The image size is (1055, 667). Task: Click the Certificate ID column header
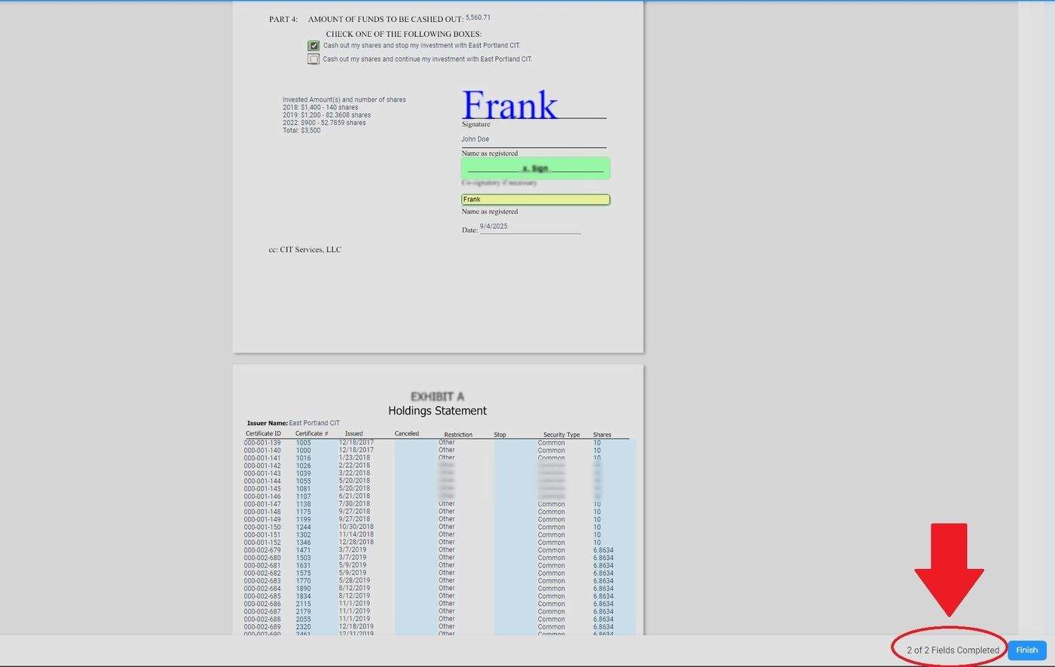coord(263,434)
